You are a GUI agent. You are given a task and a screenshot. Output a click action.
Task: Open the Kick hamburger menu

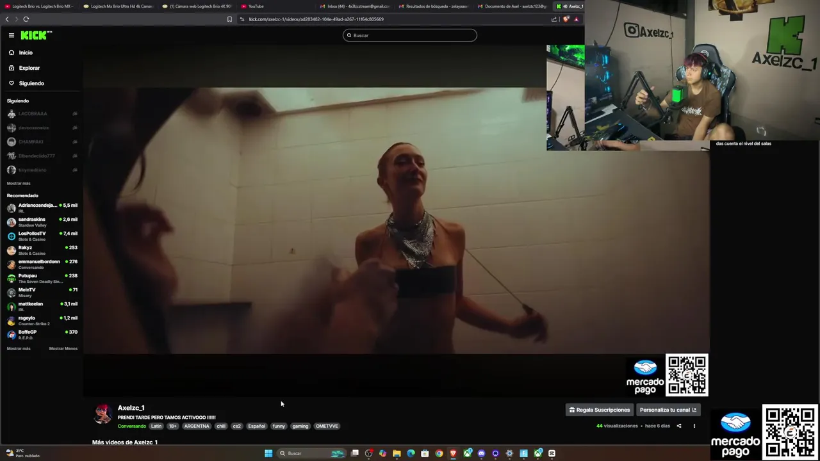click(x=11, y=35)
